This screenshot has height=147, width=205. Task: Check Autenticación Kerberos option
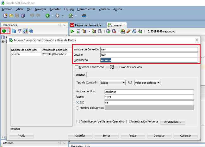[128, 121]
